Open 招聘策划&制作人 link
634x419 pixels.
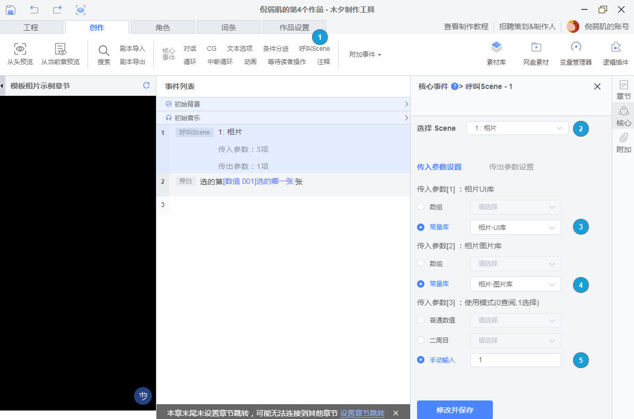click(x=527, y=26)
